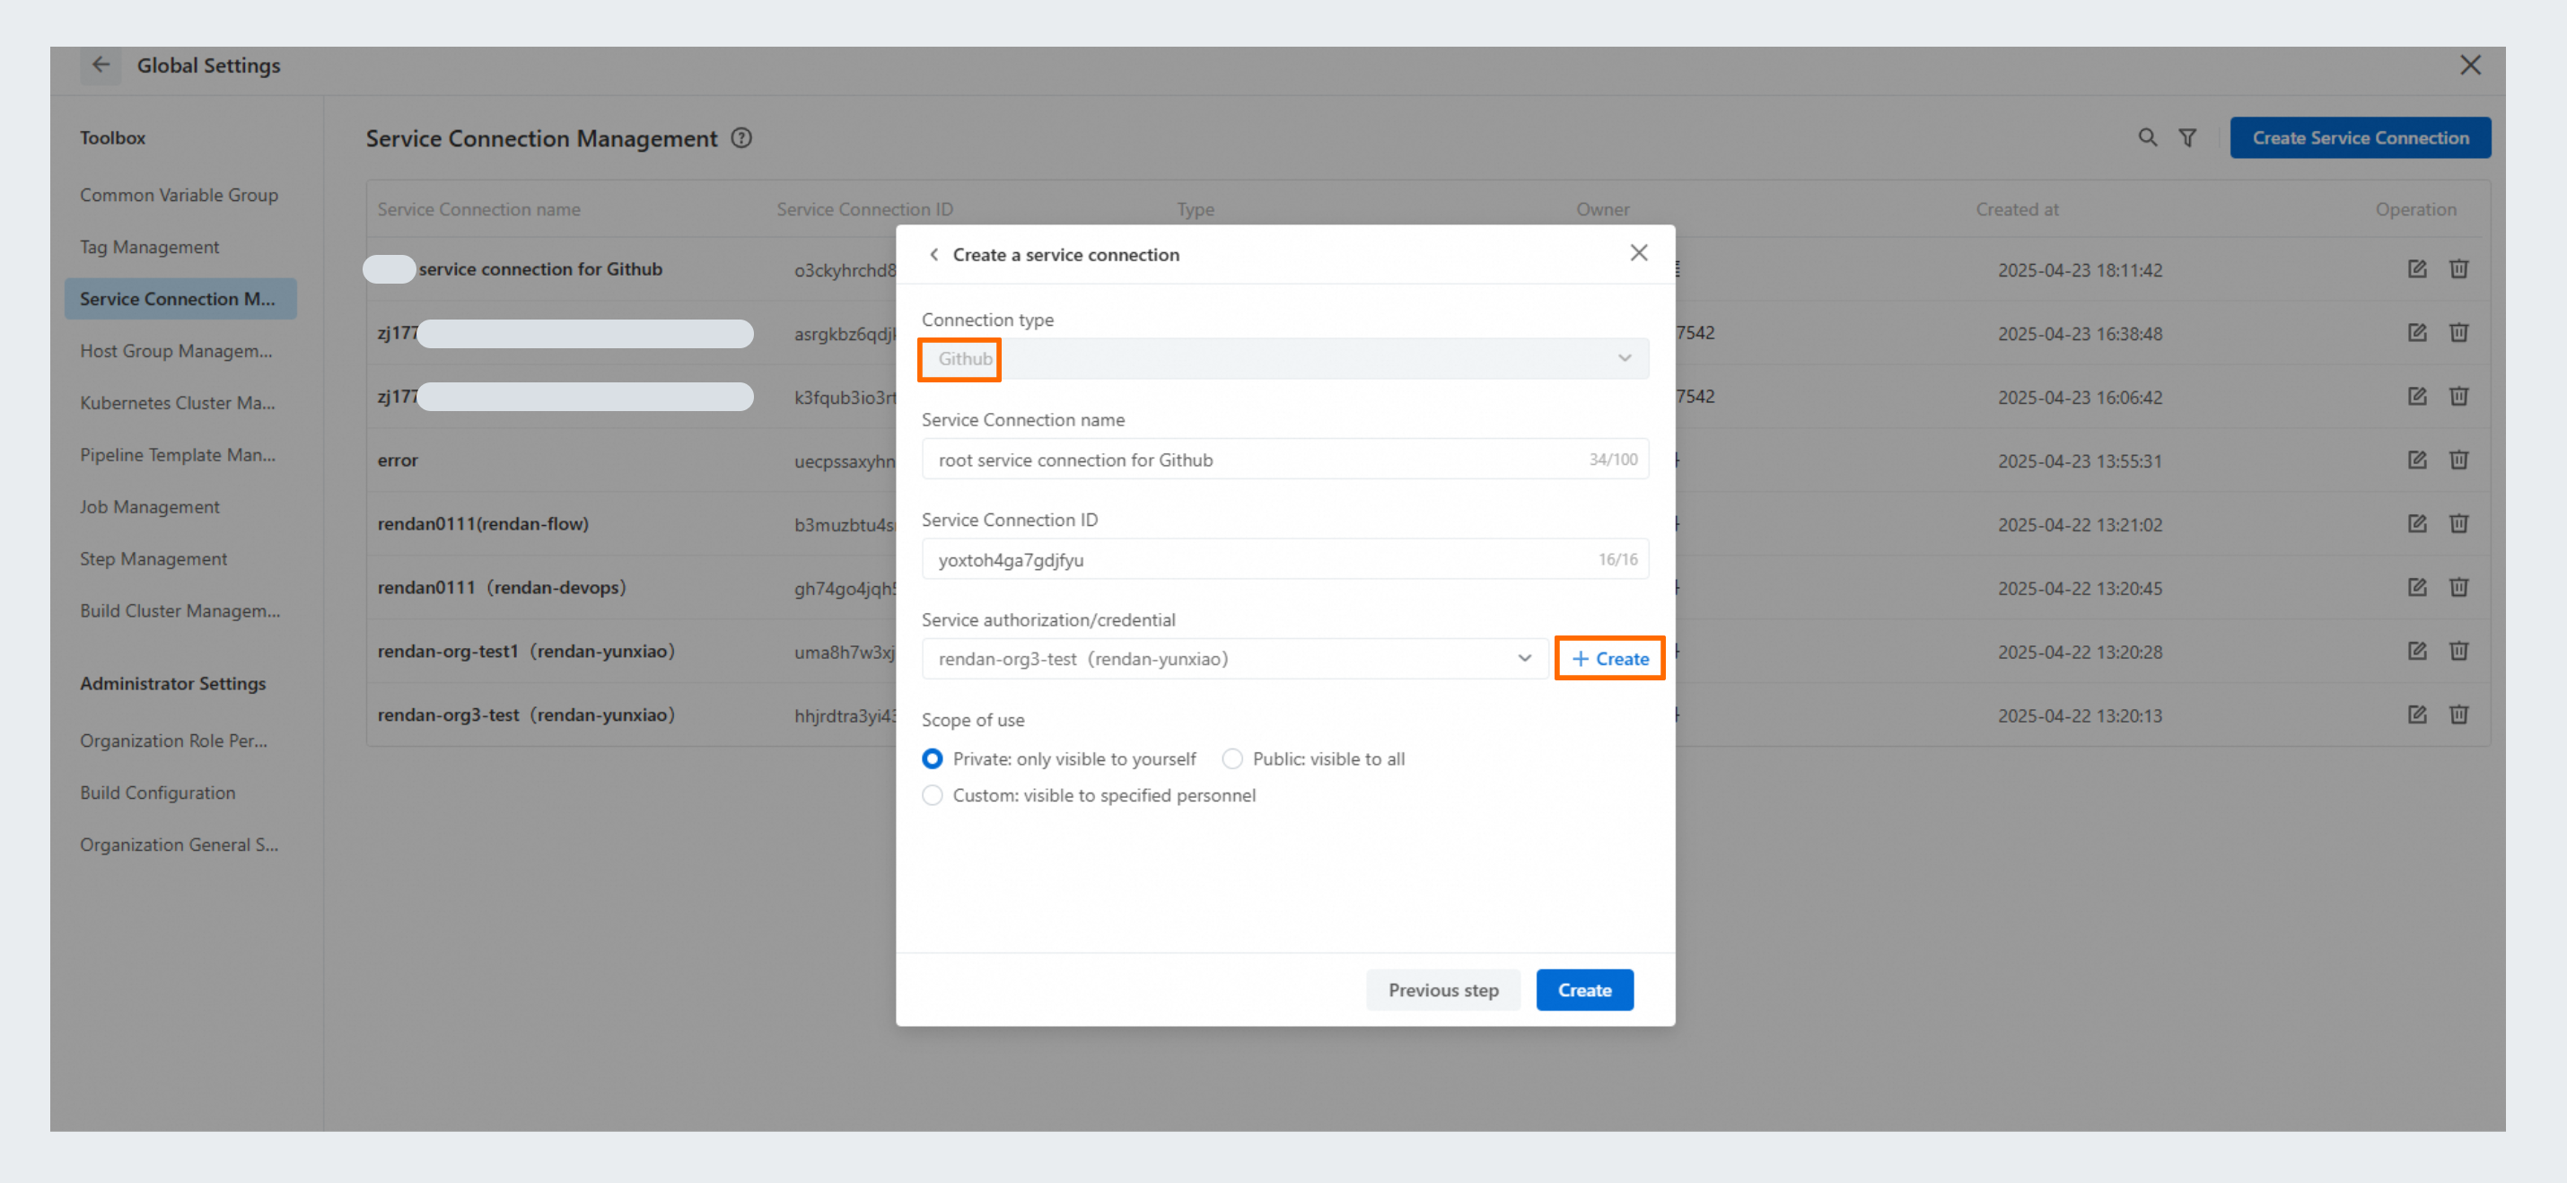Click back chevron in Create a service connection
Screen dimensions: 2567x1183
(933, 254)
